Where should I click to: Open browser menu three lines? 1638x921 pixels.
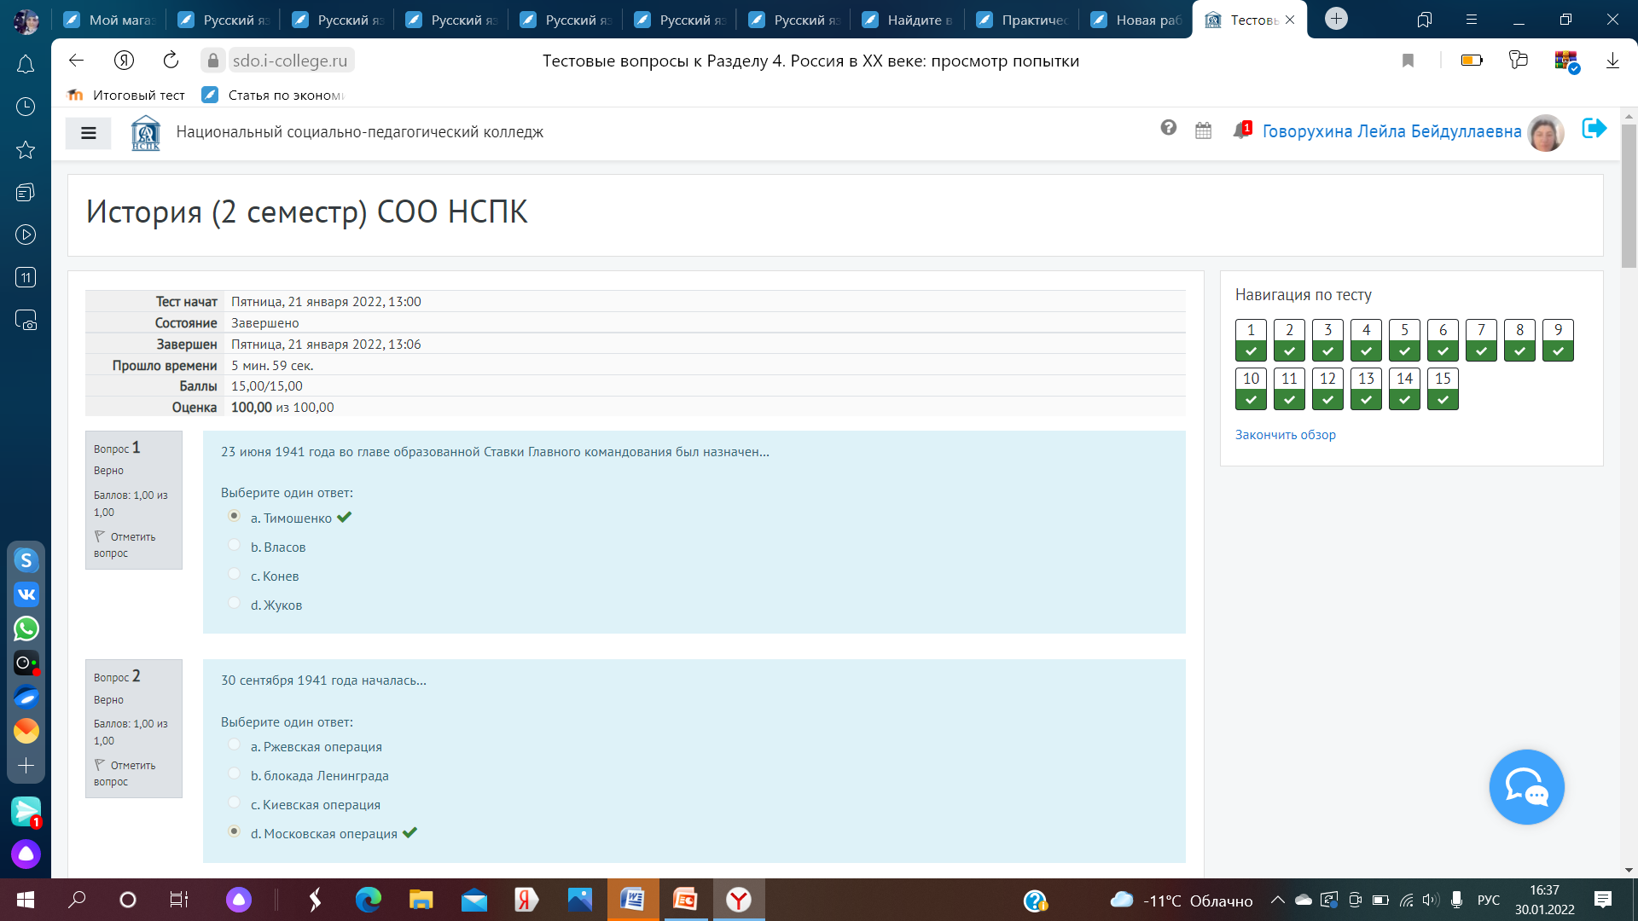pyautogui.click(x=1471, y=20)
